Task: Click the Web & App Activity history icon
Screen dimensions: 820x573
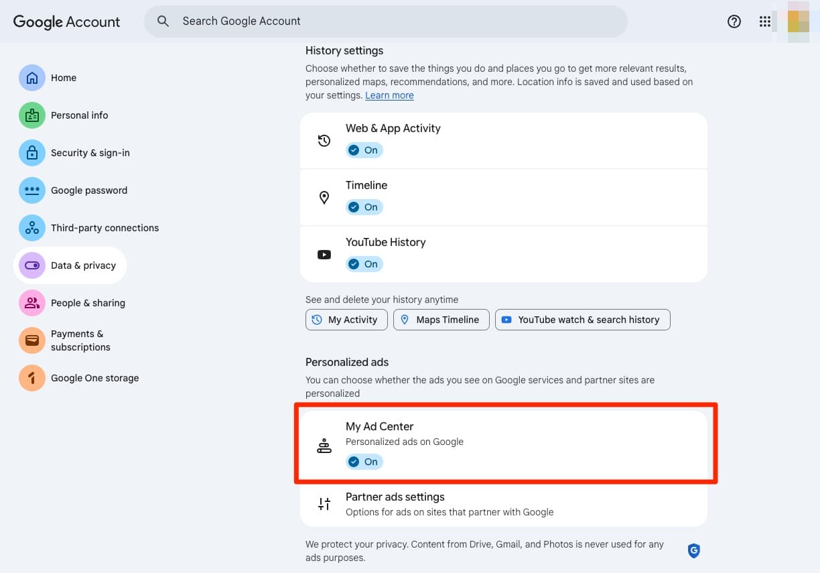Action: click(324, 141)
